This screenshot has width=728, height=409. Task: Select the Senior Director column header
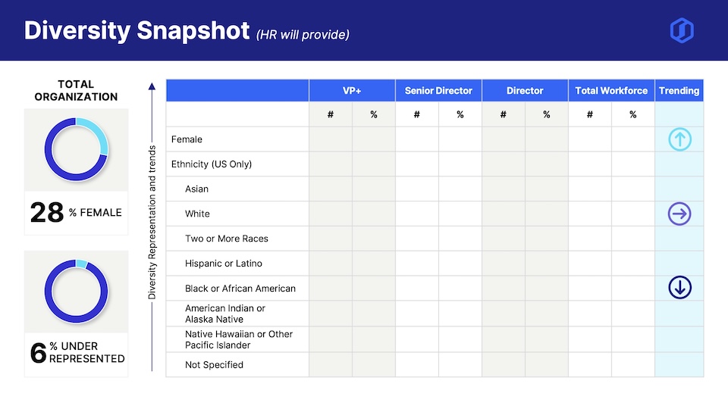438,91
